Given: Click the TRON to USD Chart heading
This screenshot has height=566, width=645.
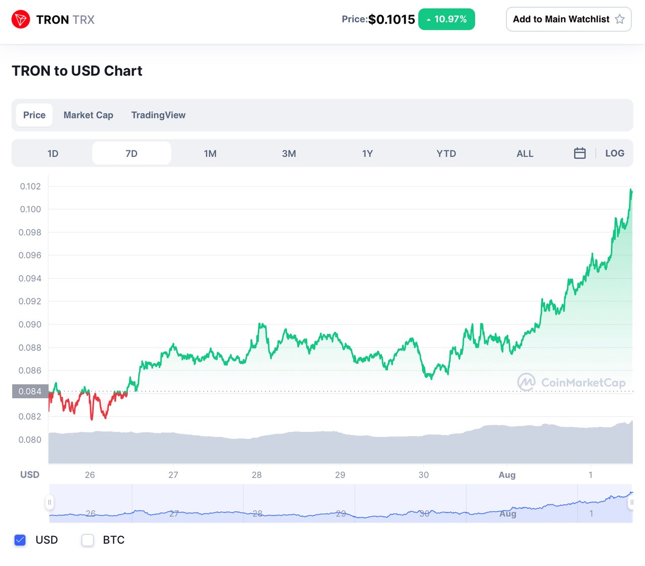Looking at the screenshot, I should coord(77,71).
